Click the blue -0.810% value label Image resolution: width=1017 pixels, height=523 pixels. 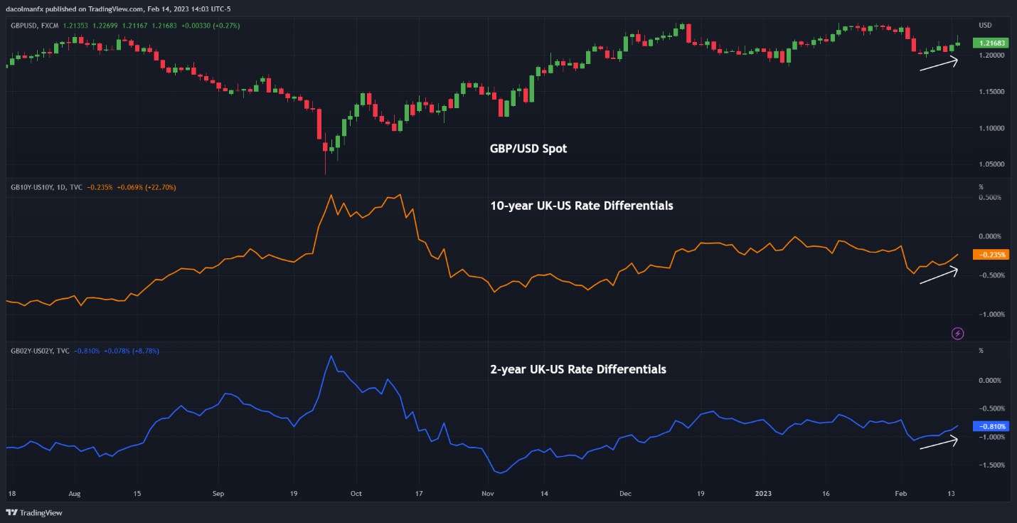tap(991, 426)
